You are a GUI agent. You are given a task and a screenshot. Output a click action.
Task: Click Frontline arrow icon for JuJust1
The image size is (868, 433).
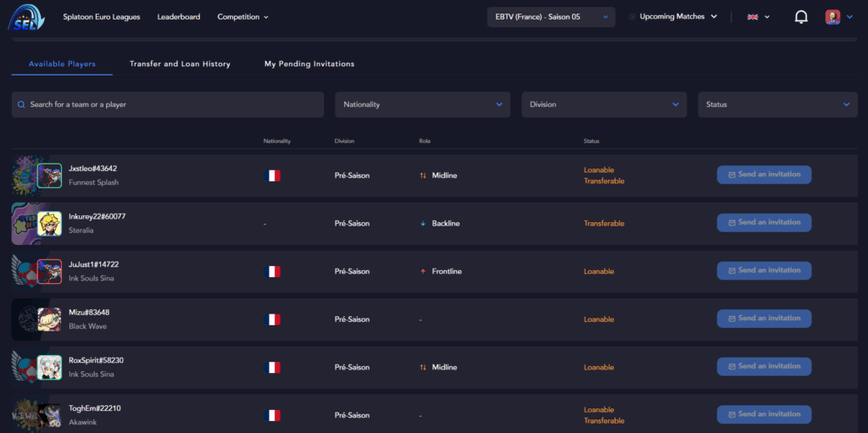tap(423, 271)
